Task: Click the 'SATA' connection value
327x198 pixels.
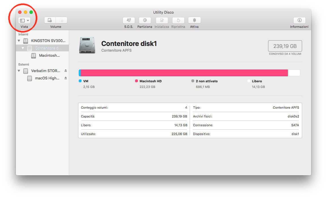Action: (295, 125)
